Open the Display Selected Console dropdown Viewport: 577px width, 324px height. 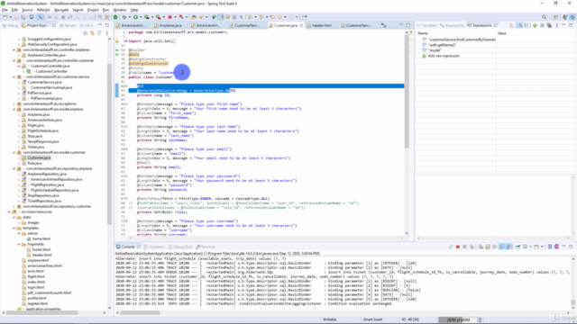(531, 247)
